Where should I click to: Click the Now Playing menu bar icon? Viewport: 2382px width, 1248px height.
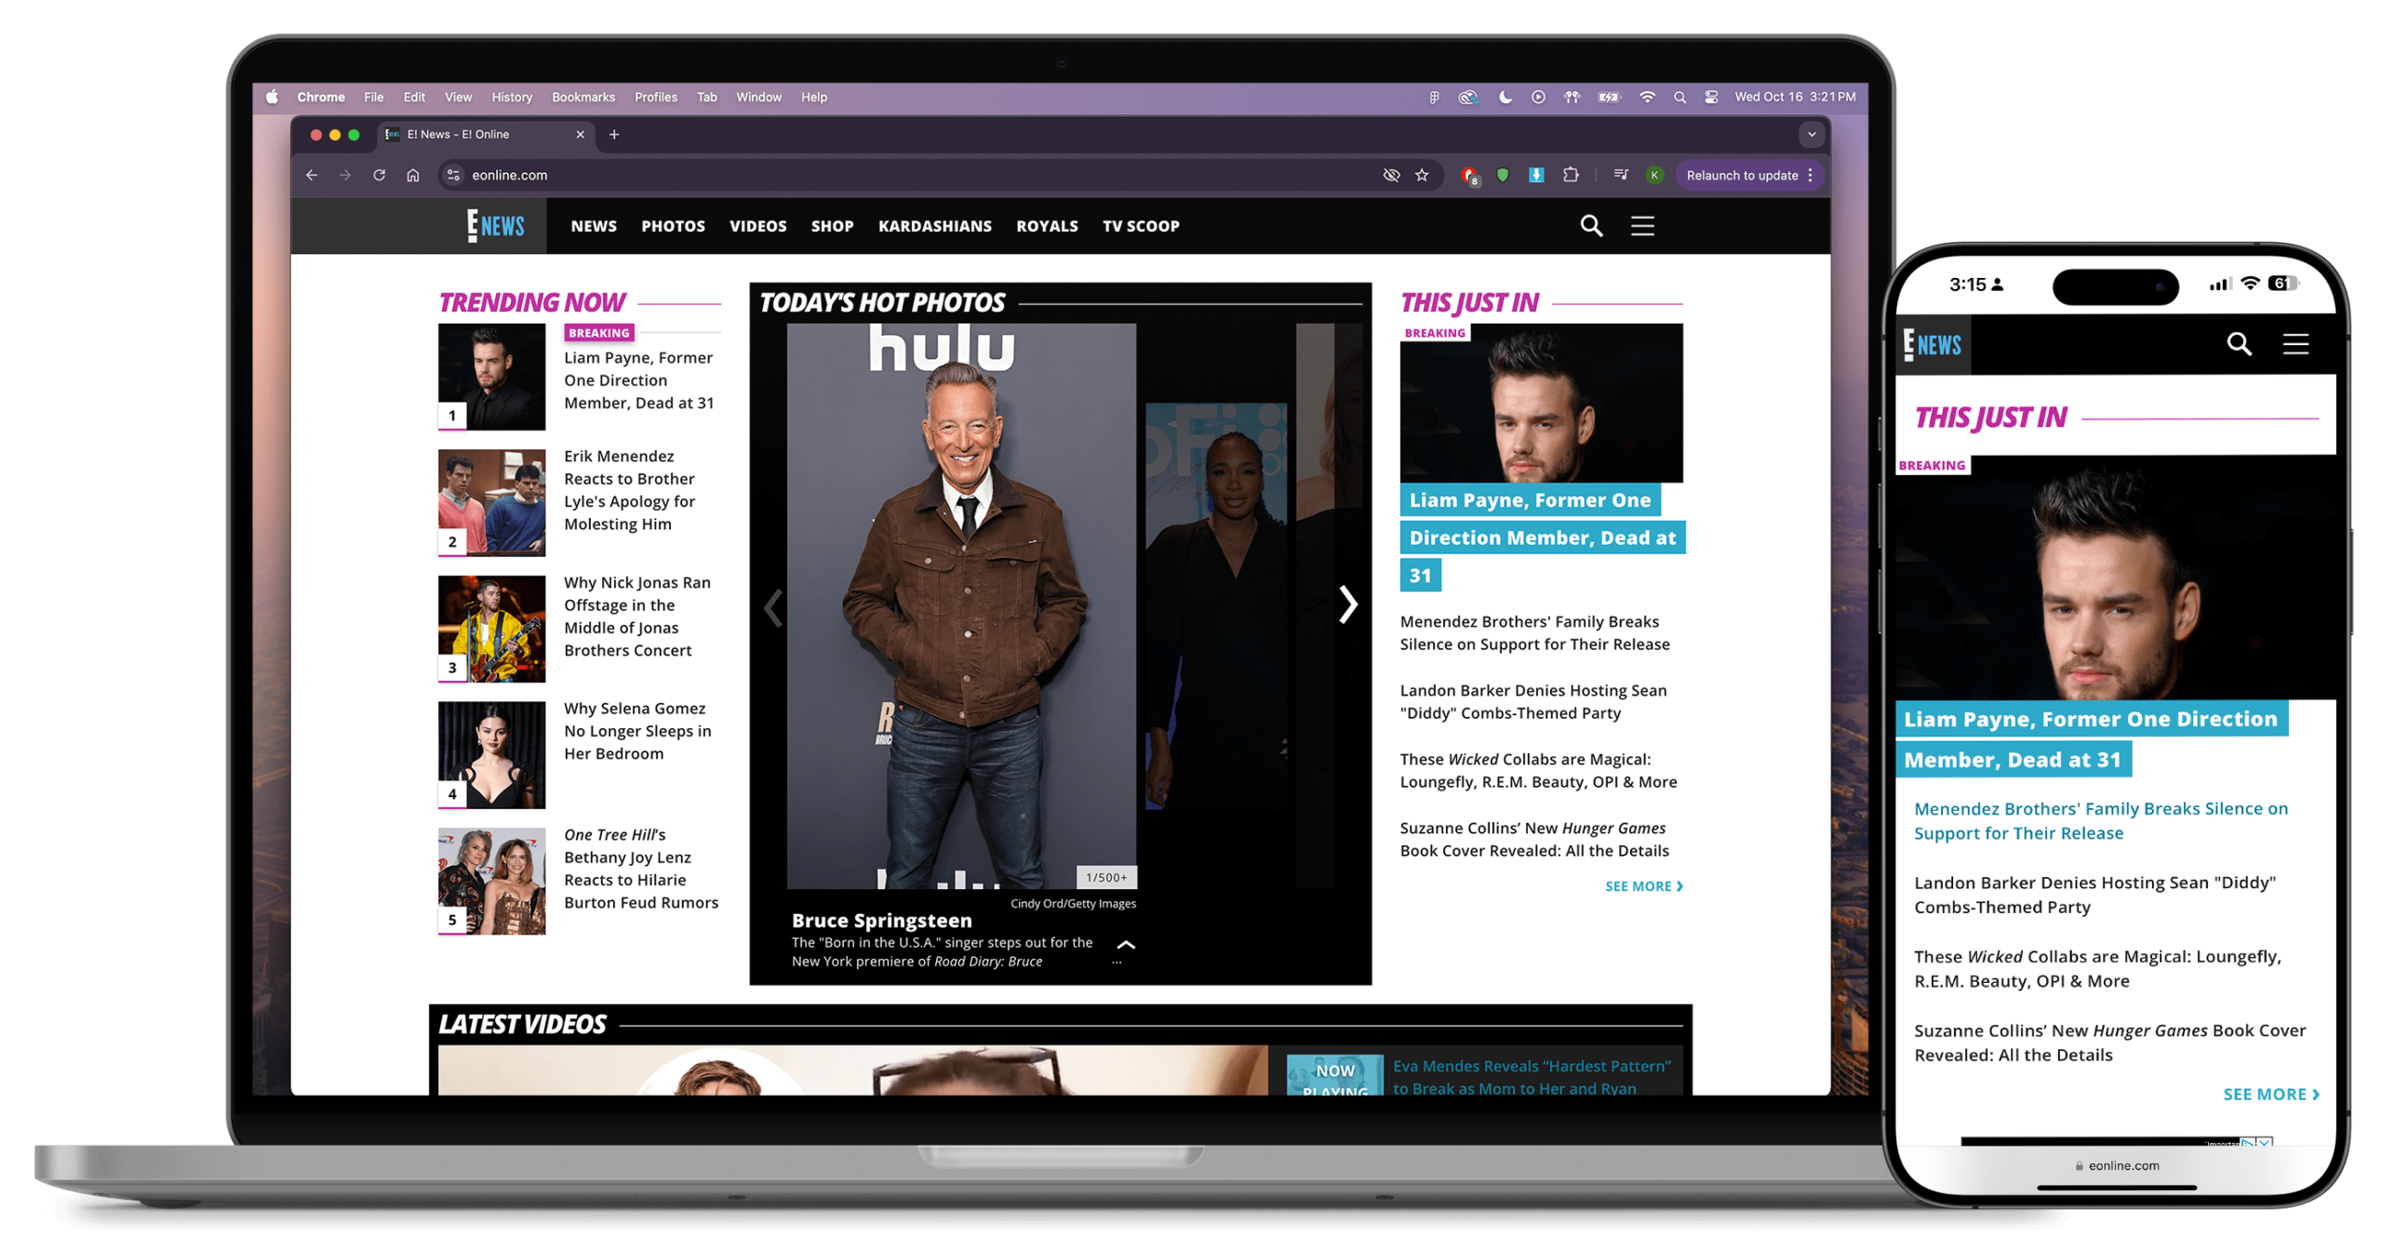tap(1537, 97)
